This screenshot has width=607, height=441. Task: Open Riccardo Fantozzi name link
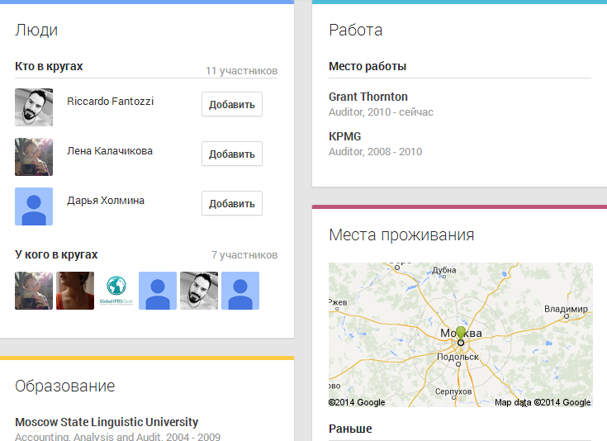(x=111, y=101)
